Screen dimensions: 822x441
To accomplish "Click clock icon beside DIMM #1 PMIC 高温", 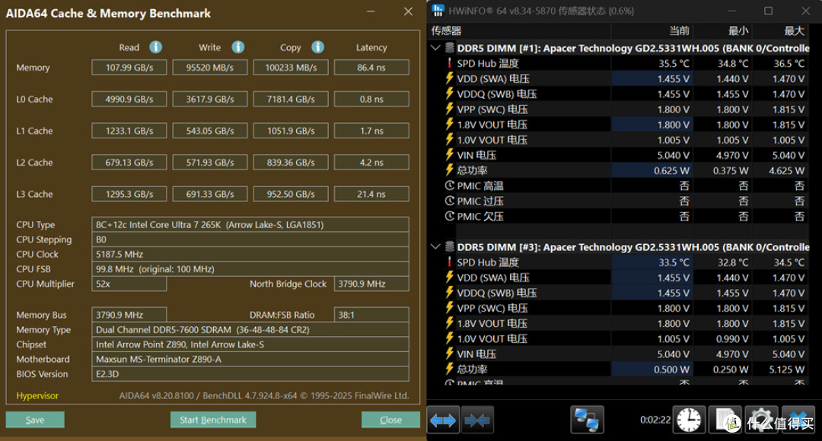I will (449, 186).
